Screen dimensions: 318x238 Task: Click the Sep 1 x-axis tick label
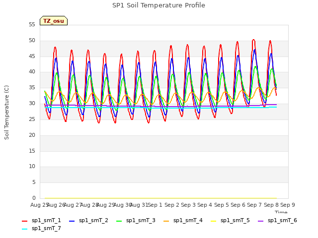pyautogui.click(x=155, y=205)
